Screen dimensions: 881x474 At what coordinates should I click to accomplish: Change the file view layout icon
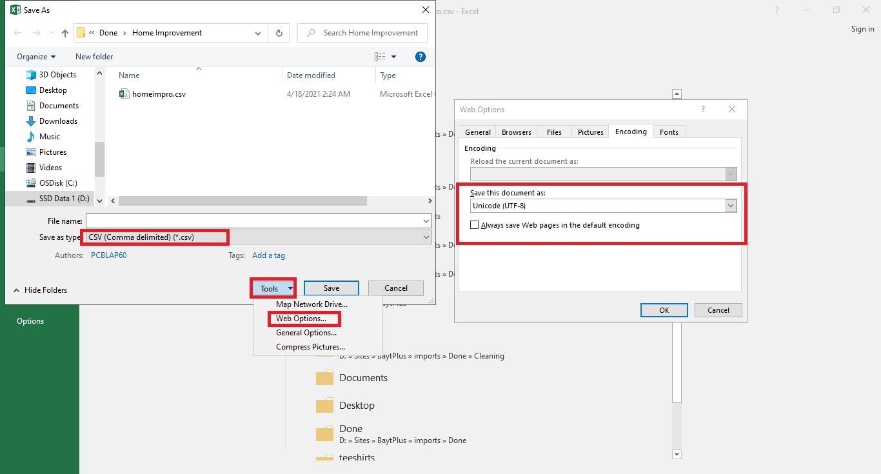tap(380, 57)
